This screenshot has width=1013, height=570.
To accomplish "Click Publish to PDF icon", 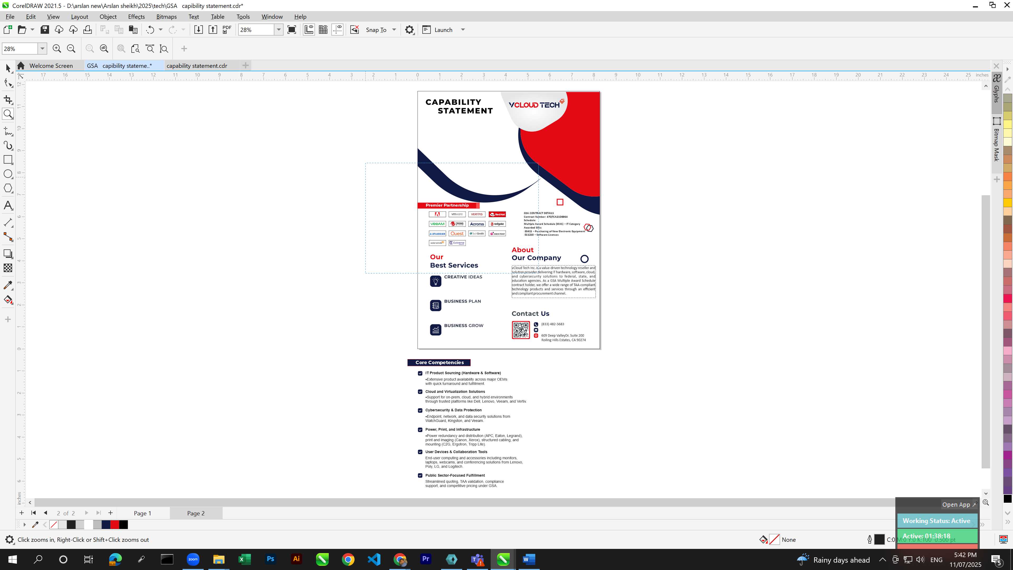I will coord(227,30).
